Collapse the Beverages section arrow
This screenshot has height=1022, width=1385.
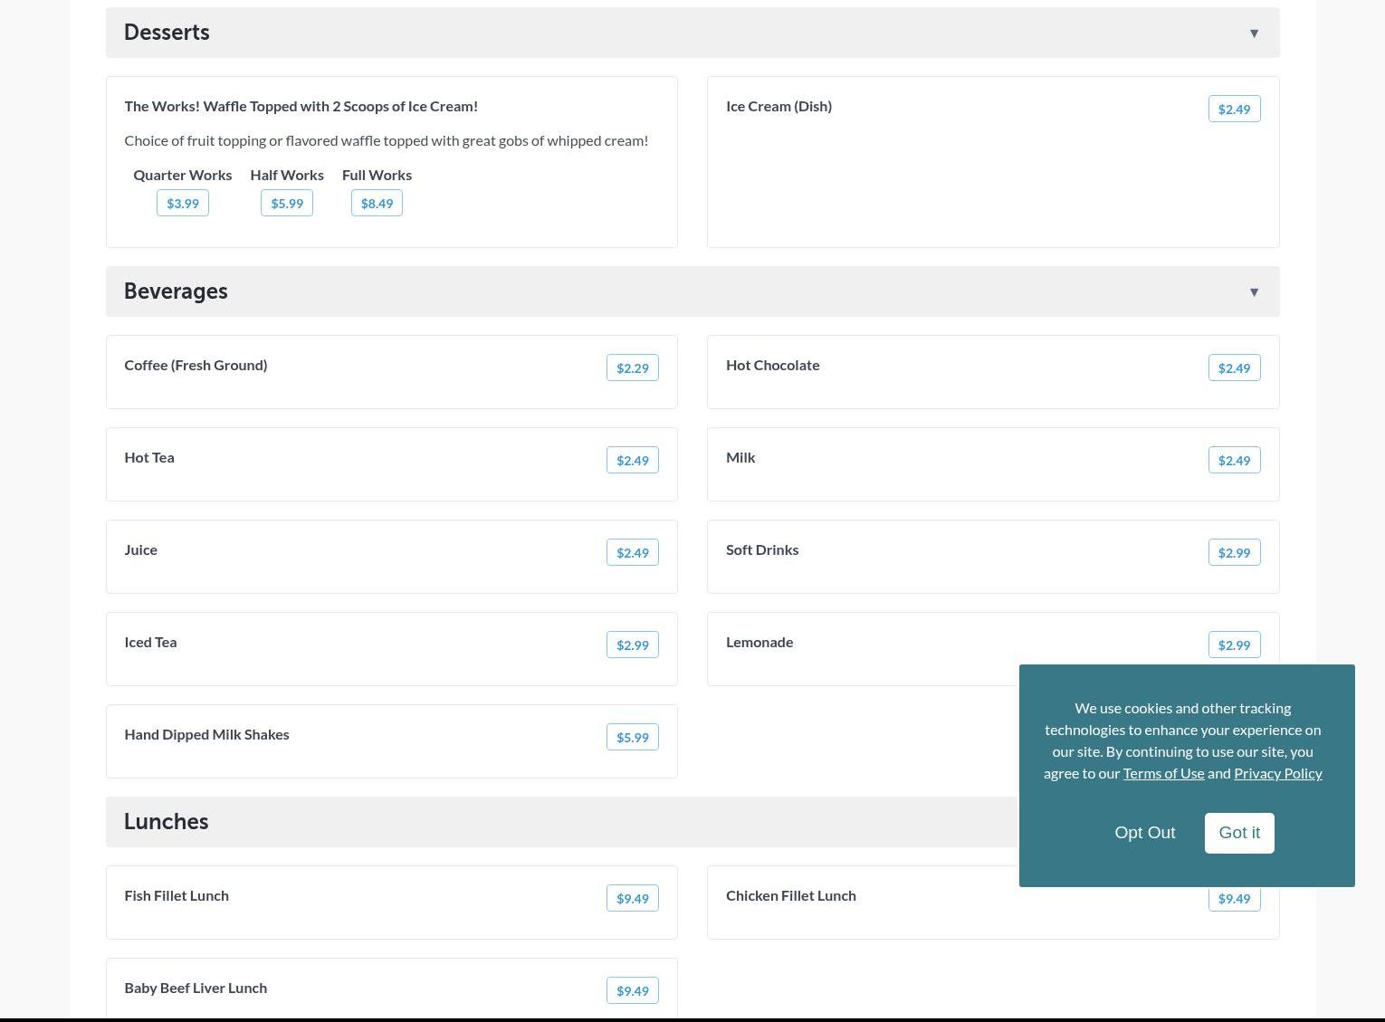point(1254,292)
